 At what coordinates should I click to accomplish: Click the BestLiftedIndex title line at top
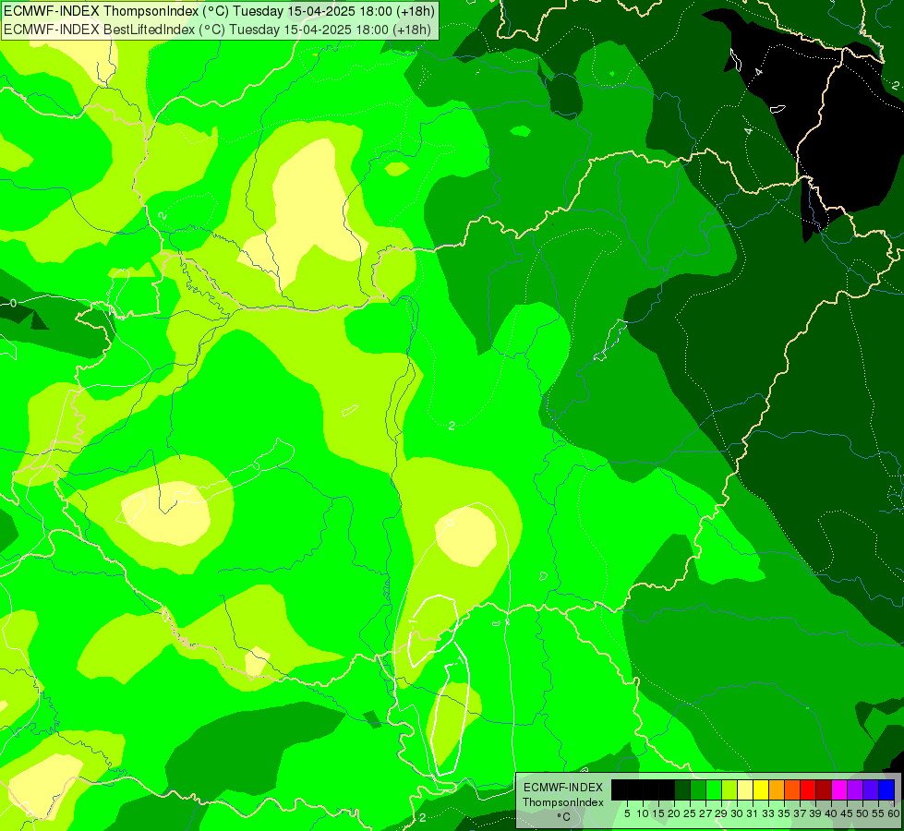tap(217, 29)
